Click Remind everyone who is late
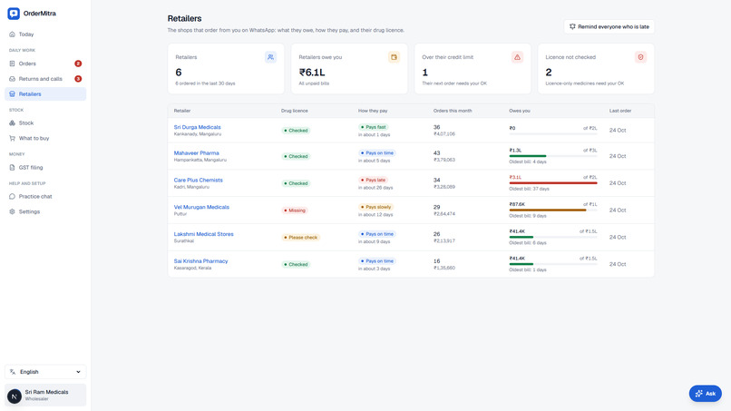731x411 pixels. click(609, 26)
